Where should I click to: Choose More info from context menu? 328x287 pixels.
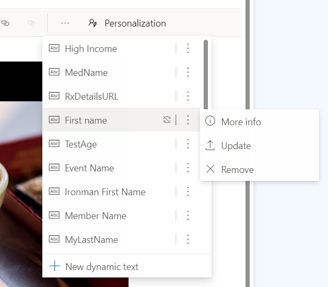point(241,122)
